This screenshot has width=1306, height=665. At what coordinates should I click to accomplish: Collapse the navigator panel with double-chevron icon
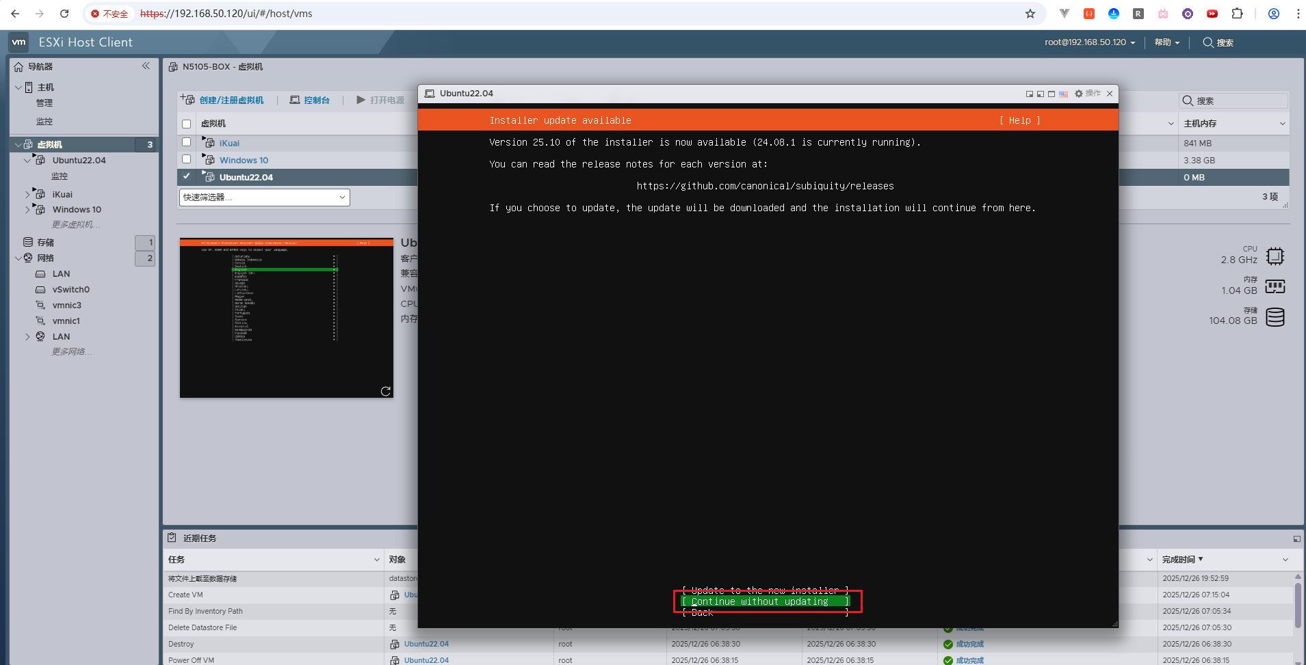tap(146, 66)
